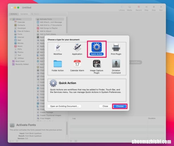Select the Folder Action folder icon
Viewport: 174px width, 146px height.
[x=58, y=64]
